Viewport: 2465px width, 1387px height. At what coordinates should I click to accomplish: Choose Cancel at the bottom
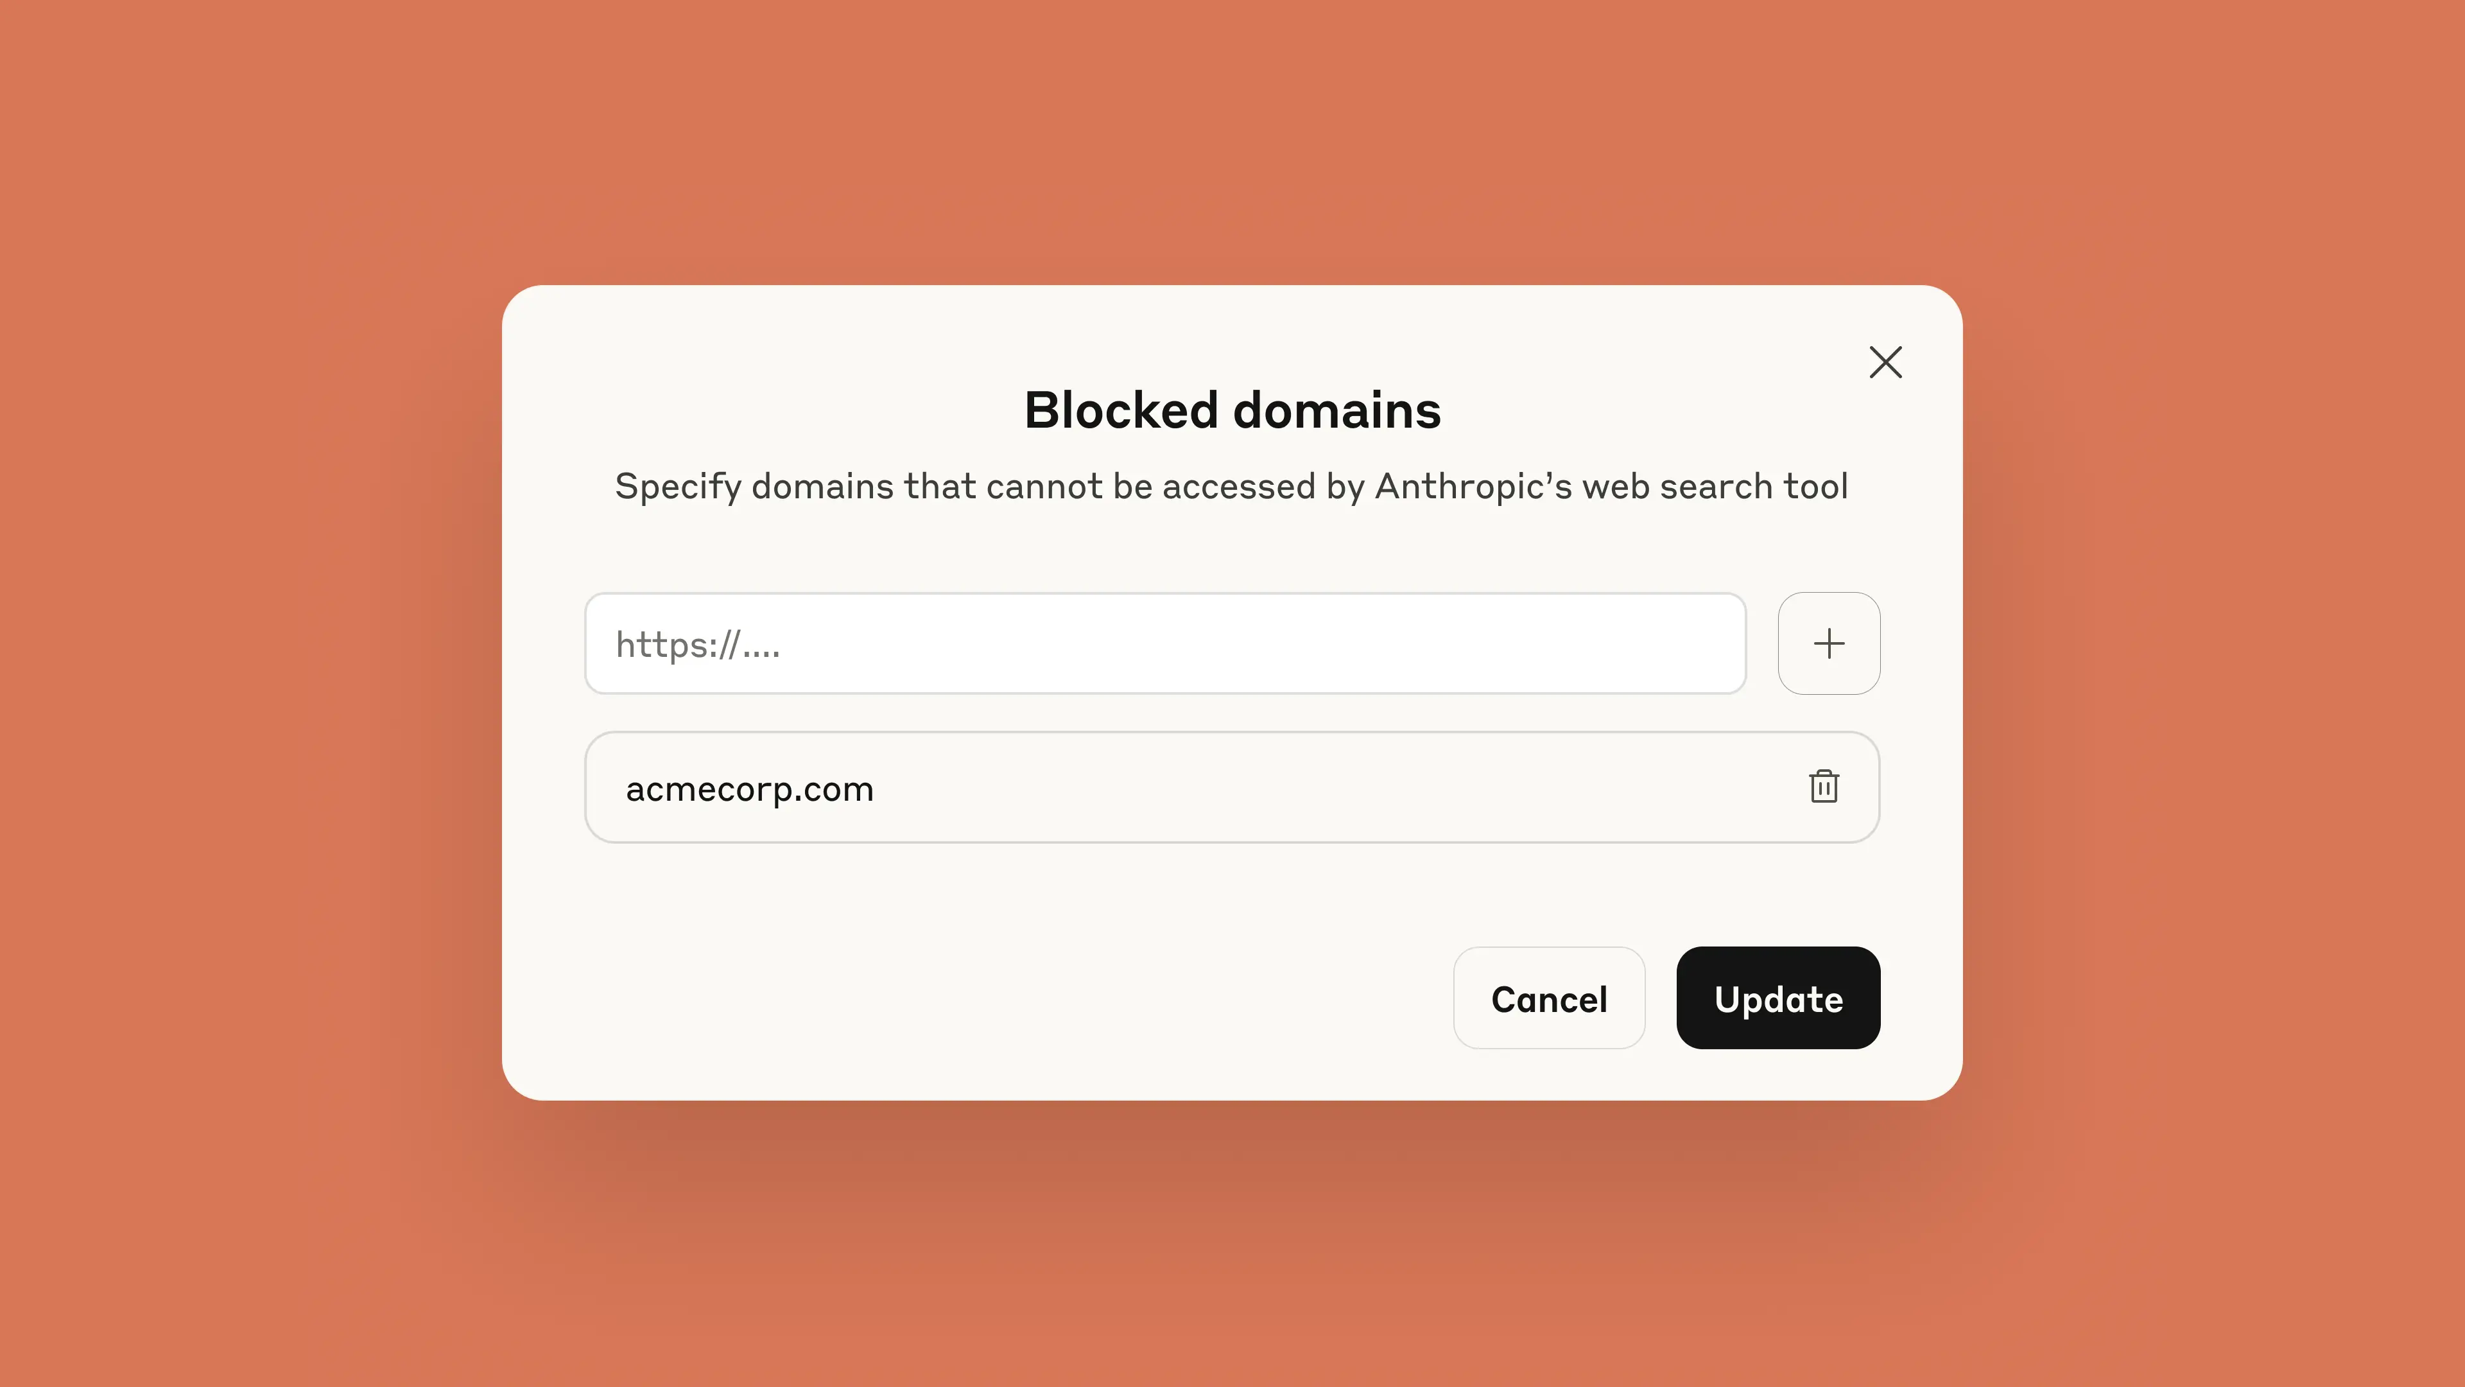pyautogui.click(x=1548, y=997)
